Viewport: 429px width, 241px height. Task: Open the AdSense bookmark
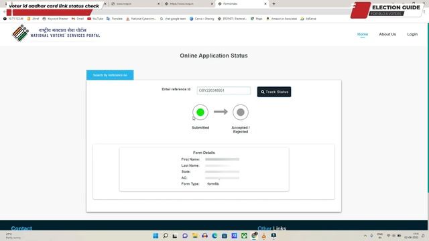click(x=308, y=19)
